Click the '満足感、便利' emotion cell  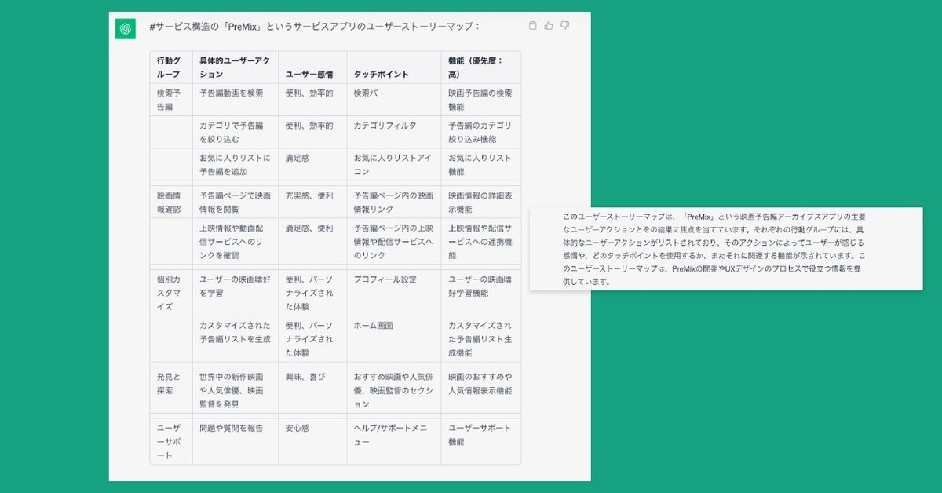312,242
